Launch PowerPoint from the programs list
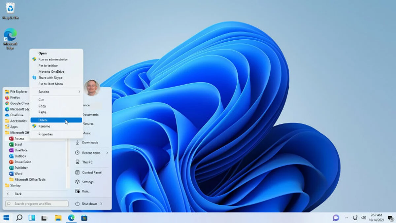The width and height of the screenshot is (396, 223). [22, 162]
